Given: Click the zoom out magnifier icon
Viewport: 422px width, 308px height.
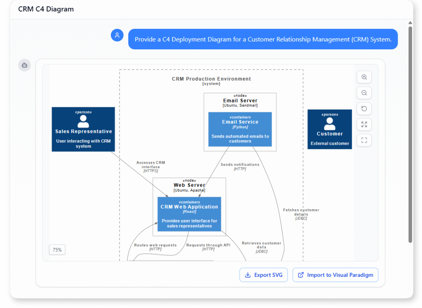Looking at the screenshot, I should coord(364,93).
